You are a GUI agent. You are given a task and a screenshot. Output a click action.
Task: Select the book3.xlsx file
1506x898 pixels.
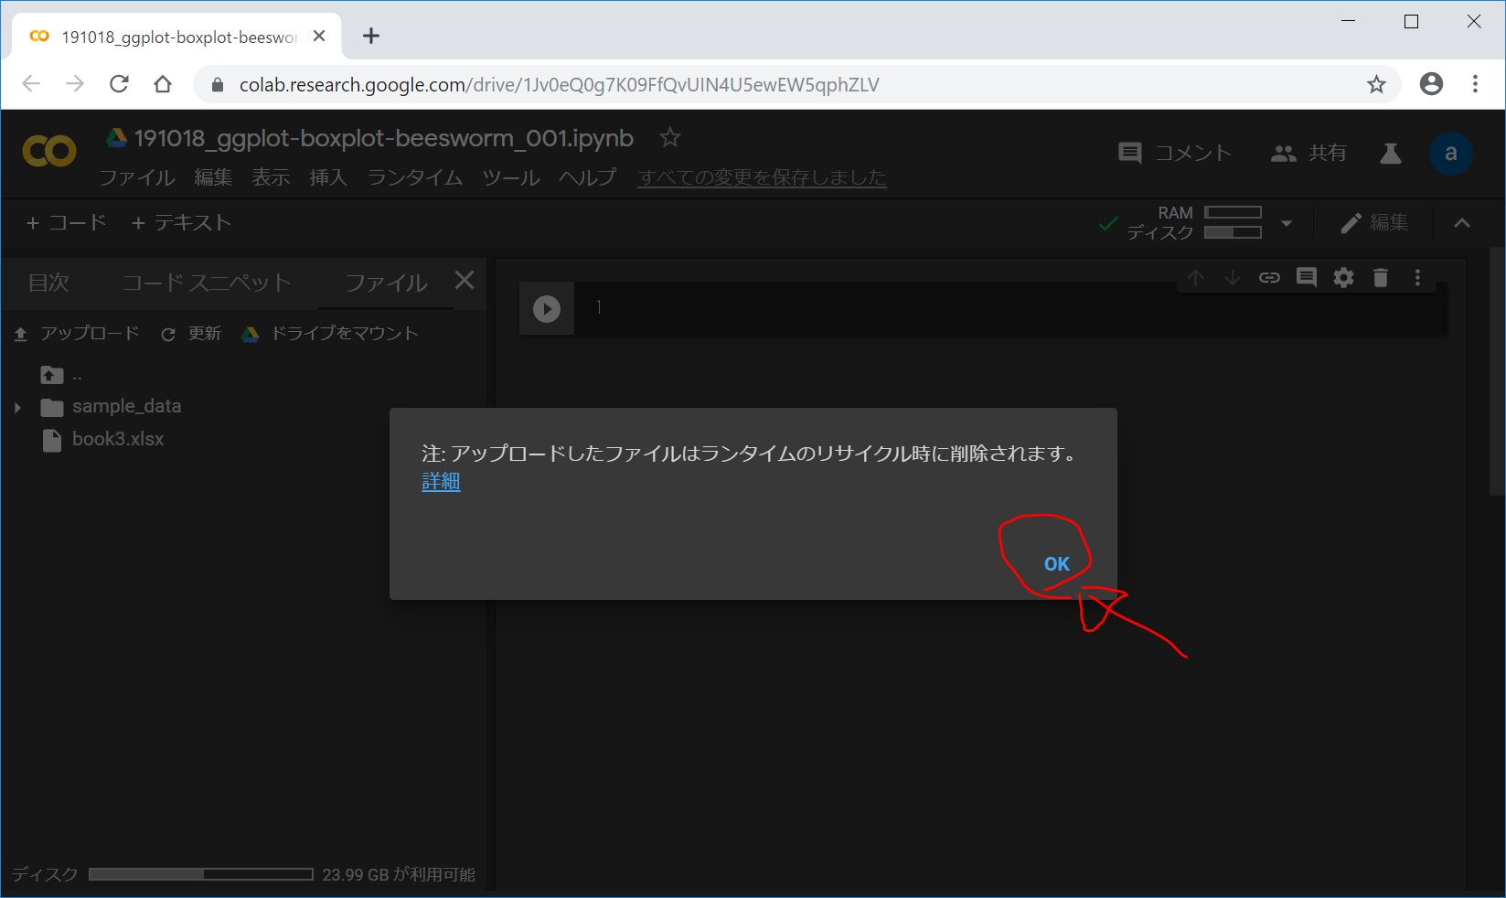point(117,440)
